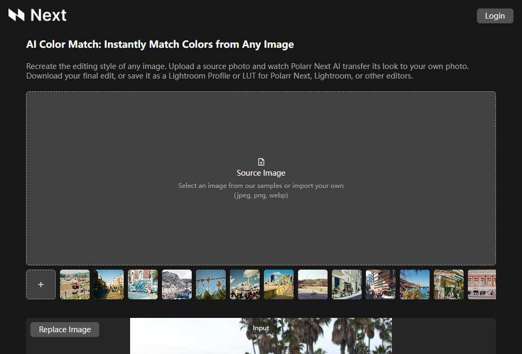Select the busy shopping street sample thumbnail
Screen dimensions: 522x354
coord(109,284)
